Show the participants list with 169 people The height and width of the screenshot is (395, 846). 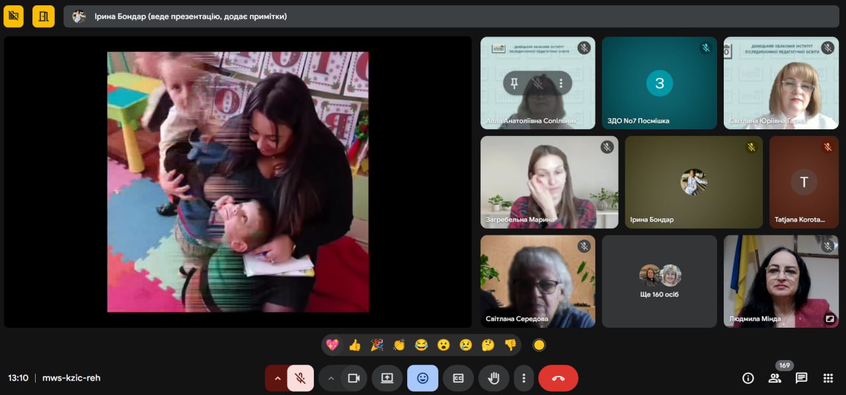tap(775, 378)
